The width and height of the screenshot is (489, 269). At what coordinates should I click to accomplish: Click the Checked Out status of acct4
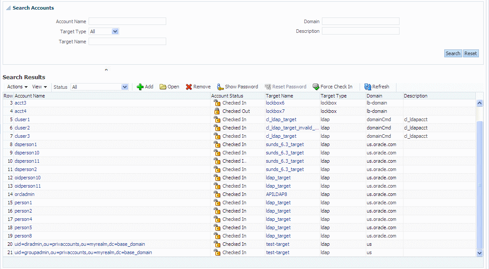pyautogui.click(x=236, y=111)
